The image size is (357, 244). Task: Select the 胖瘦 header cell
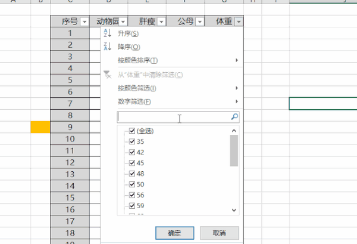coord(147,21)
